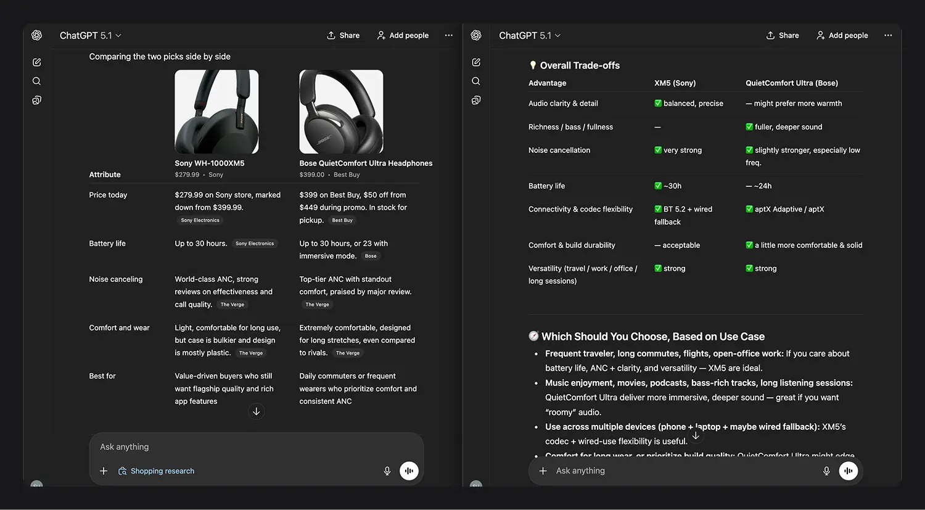Click the Ask anything field in right window
This screenshot has height=510, width=925.
pos(683,471)
